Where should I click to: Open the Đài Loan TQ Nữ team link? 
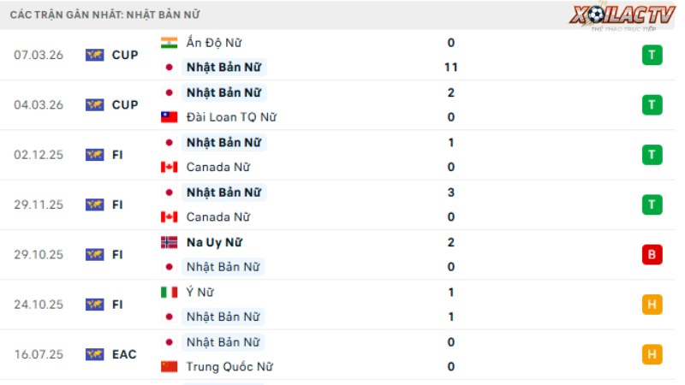coord(231,117)
